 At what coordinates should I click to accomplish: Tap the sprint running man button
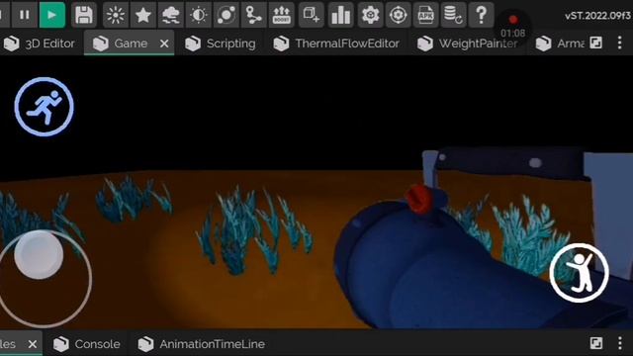point(45,107)
